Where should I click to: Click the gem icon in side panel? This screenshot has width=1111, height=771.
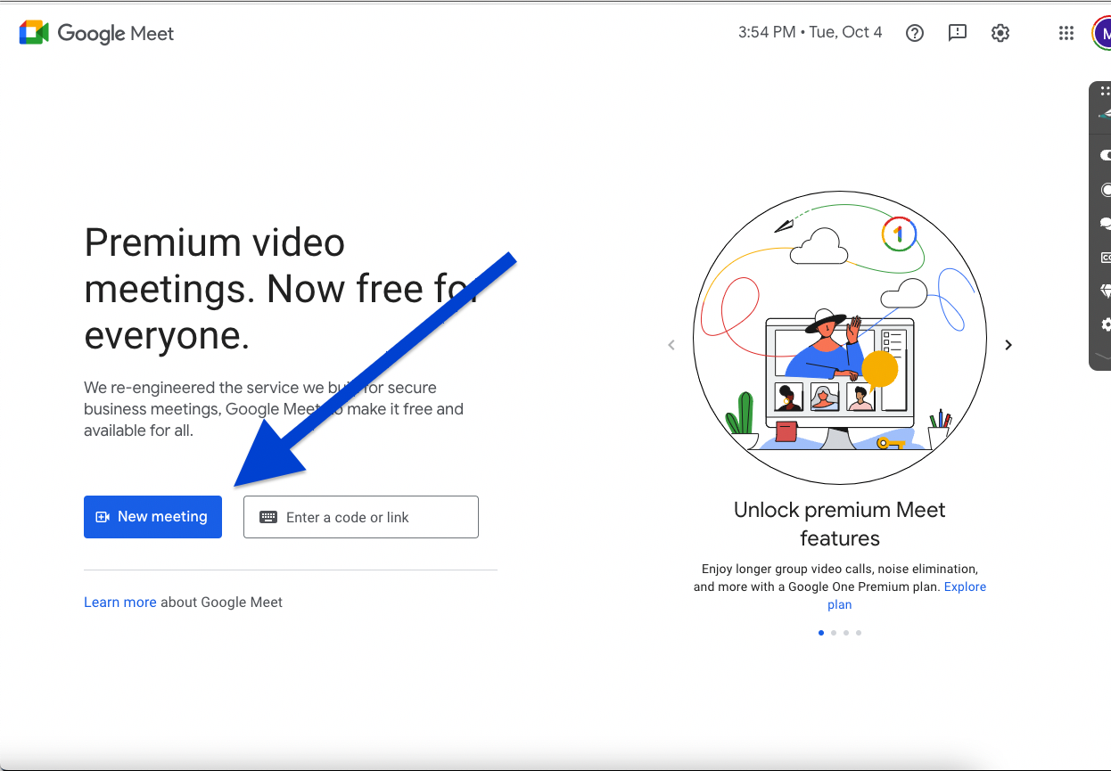(1107, 291)
